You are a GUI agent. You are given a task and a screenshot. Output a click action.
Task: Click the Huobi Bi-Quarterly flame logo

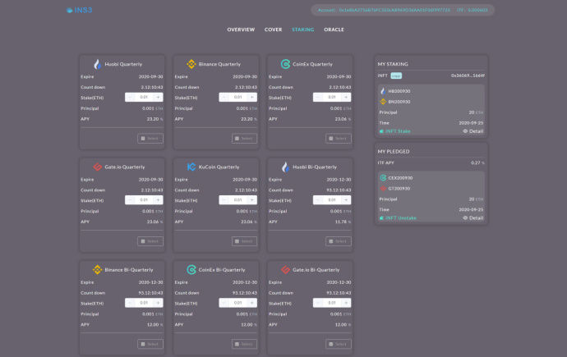coord(285,167)
